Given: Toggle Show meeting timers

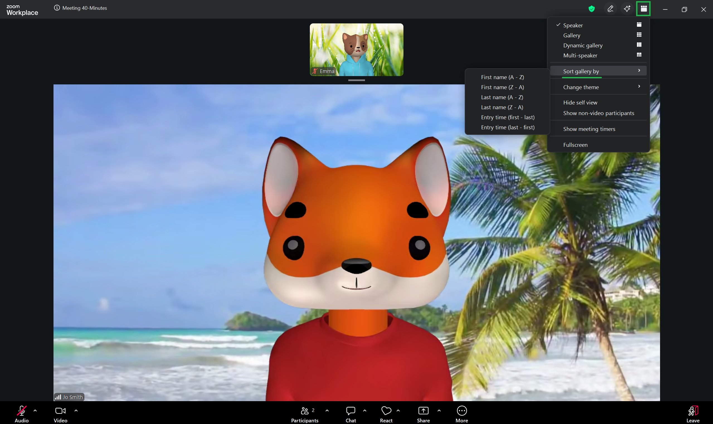Looking at the screenshot, I should [598, 129].
